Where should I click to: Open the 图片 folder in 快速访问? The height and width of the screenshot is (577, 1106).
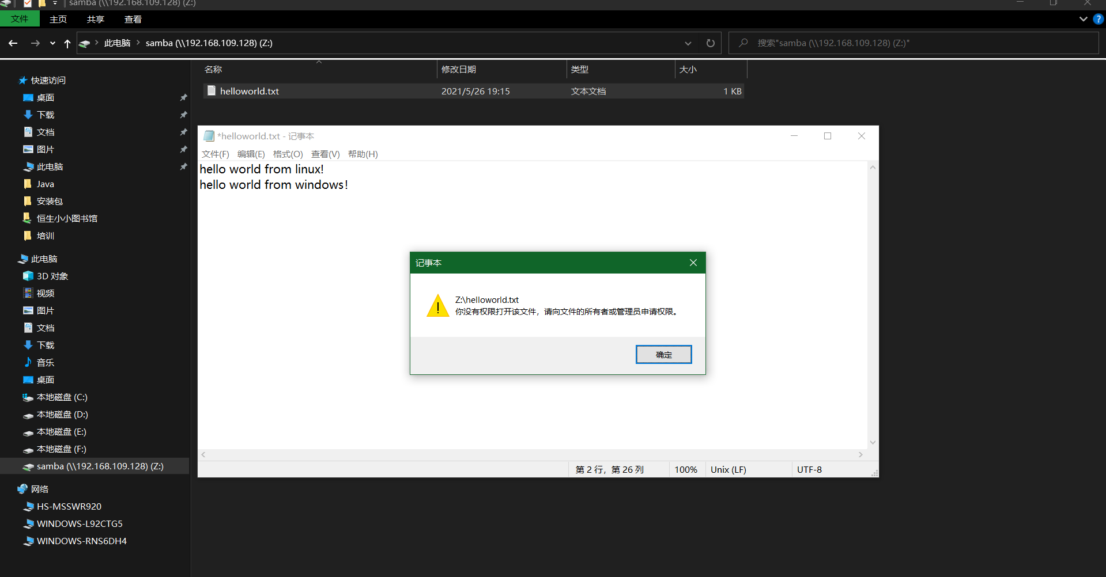click(45, 149)
